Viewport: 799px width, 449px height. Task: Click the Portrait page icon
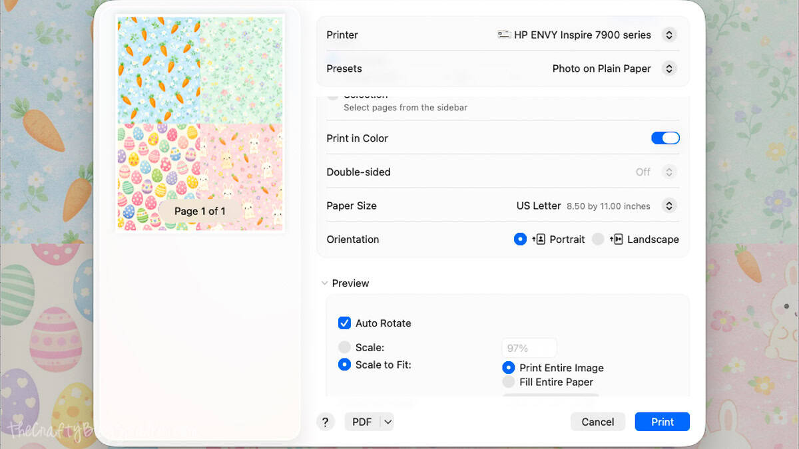(x=541, y=239)
